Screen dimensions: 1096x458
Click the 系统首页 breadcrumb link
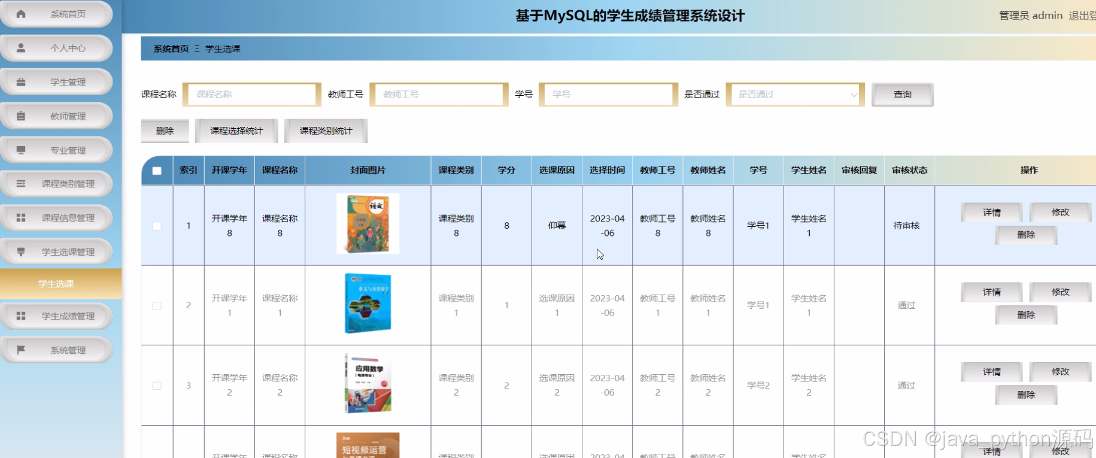(x=171, y=49)
